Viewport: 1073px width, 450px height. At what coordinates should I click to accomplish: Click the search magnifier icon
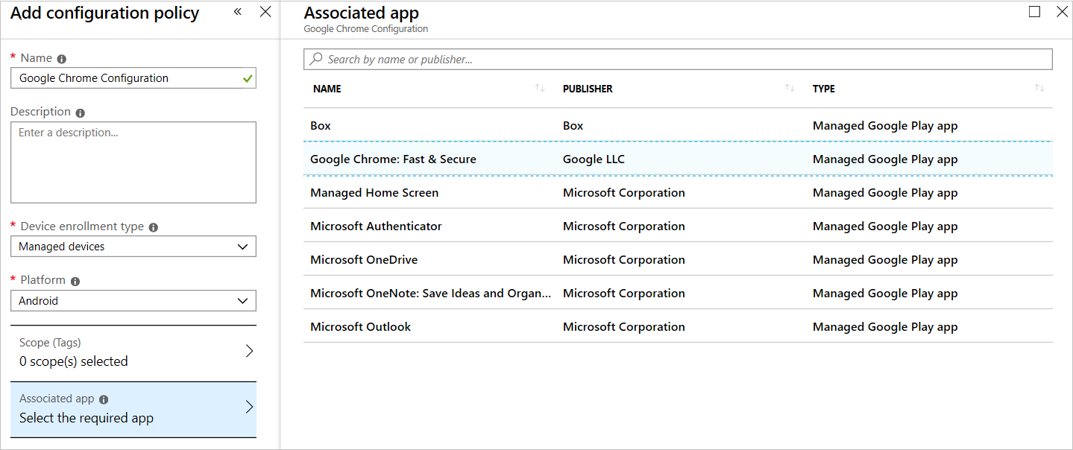click(x=315, y=58)
